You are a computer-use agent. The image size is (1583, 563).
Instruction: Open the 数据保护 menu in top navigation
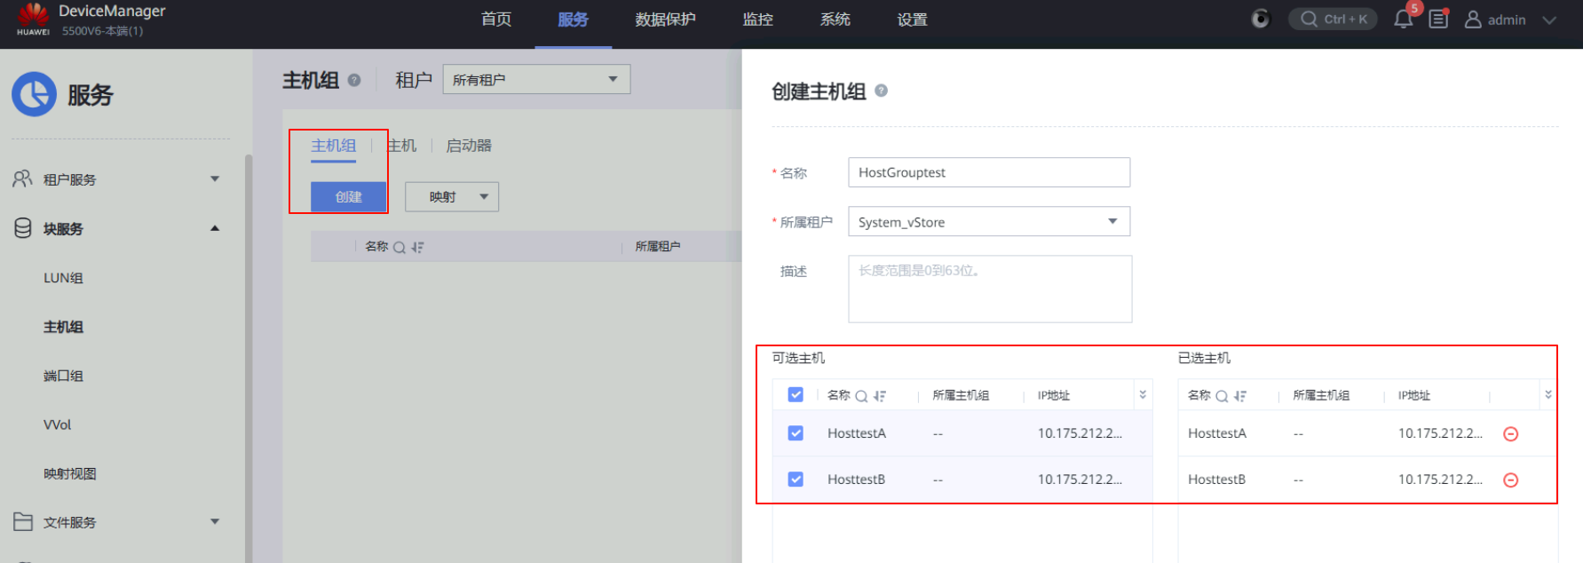click(665, 20)
